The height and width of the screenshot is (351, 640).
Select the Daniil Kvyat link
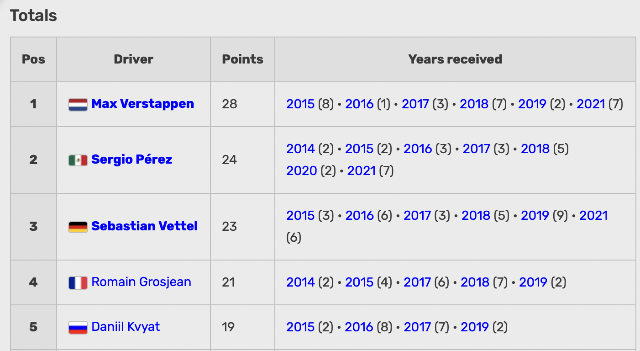tap(126, 327)
